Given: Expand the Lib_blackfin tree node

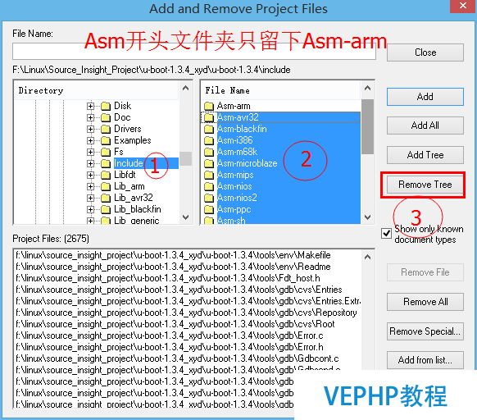Looking at the screenshot, I should click(90, 209).
